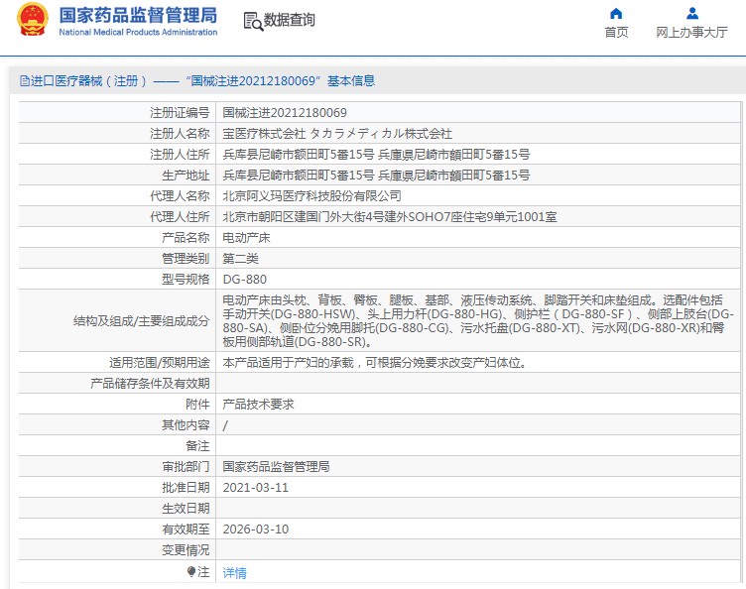Click expiry date 2026-03-10
This screenshot has width=746, height=589.
pyautogui.click(x=256, y=530)
